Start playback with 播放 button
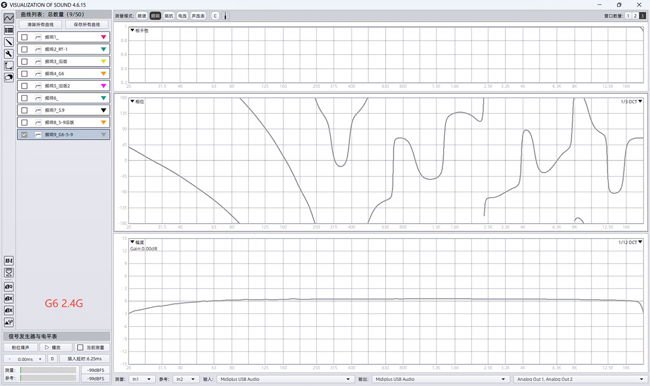 click(x=56, y=348)
